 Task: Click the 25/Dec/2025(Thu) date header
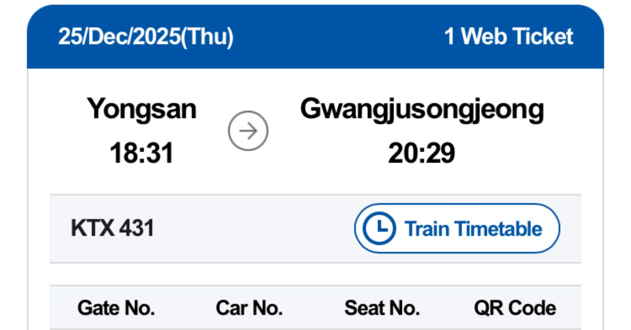(x=146, y=37)
